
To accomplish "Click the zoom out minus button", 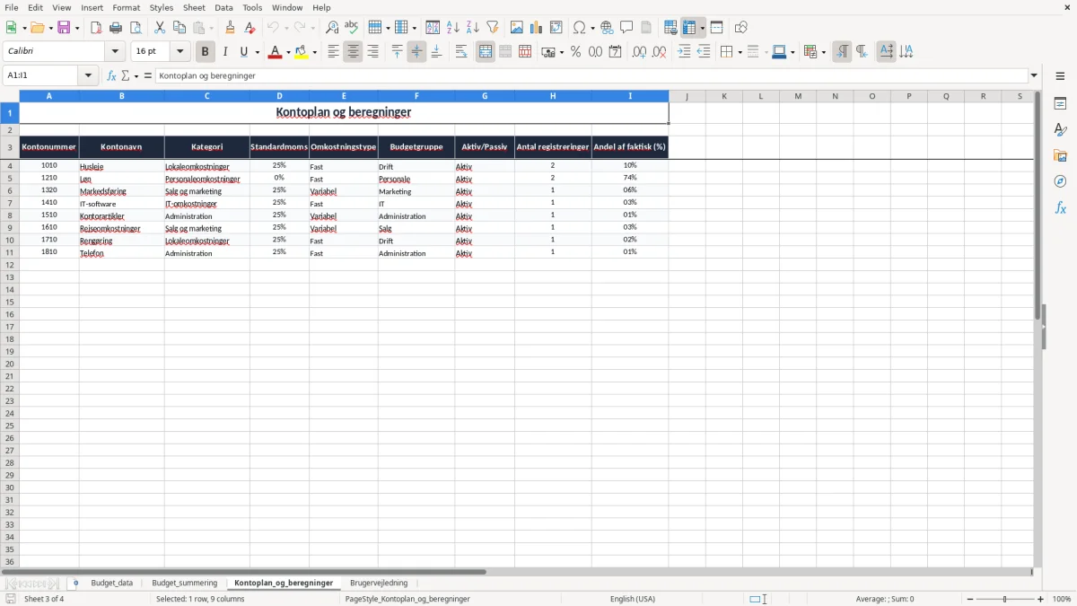I will [970, 599].
